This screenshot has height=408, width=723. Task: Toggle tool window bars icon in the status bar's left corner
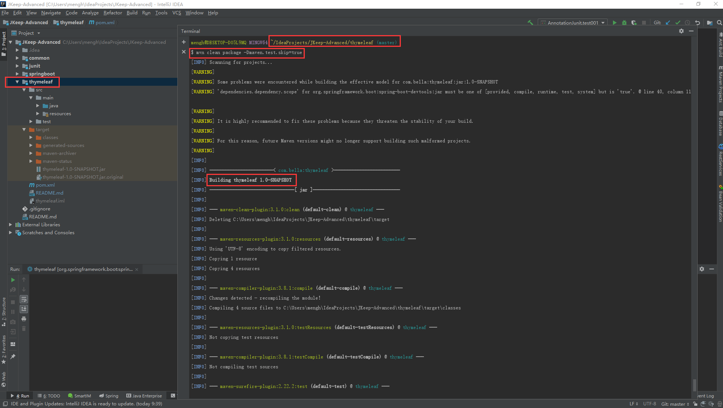5,404
